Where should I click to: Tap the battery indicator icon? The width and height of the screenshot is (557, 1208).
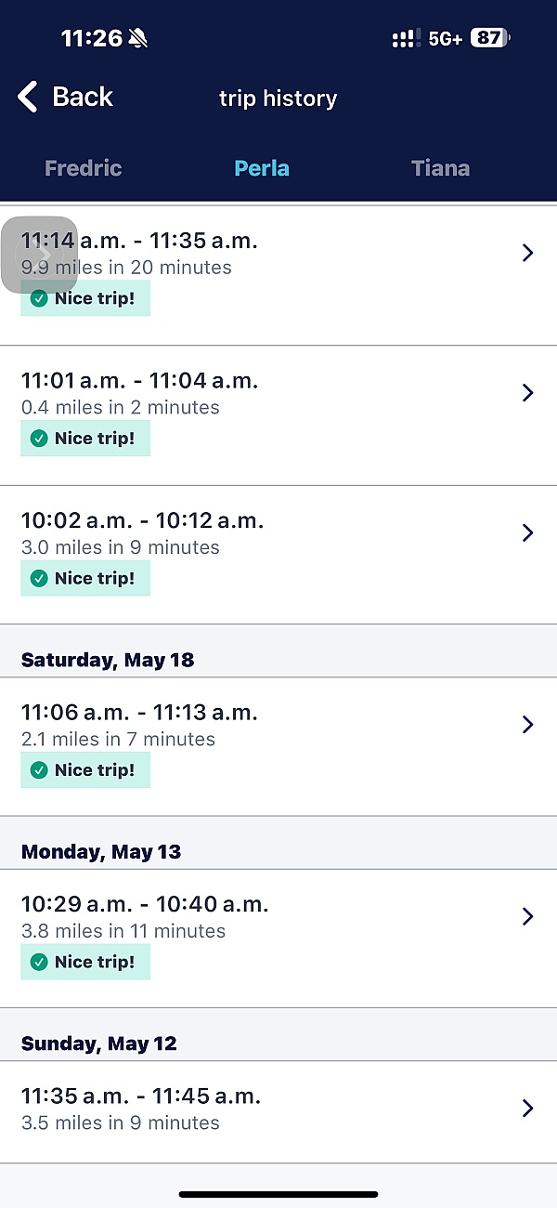489,38
